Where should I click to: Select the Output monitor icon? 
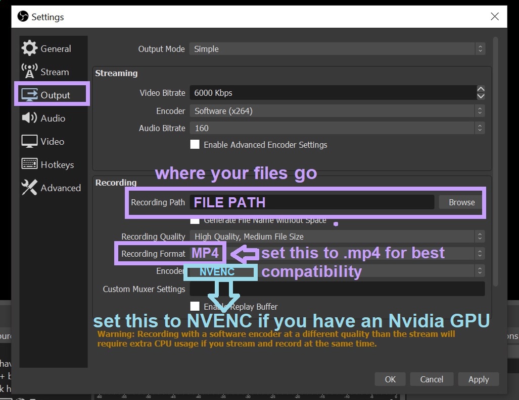coord(29,95)
